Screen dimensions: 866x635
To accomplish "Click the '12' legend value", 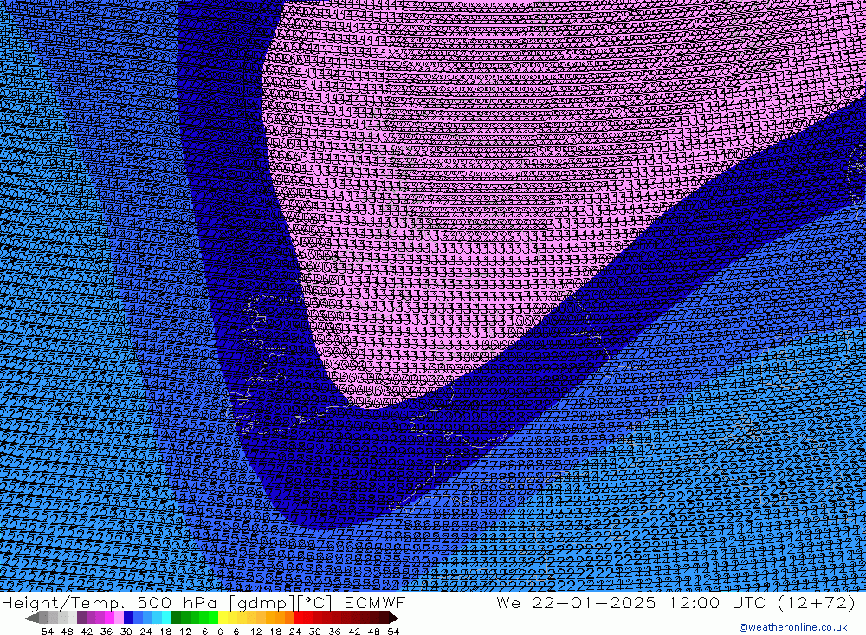I will coord(255,632).
